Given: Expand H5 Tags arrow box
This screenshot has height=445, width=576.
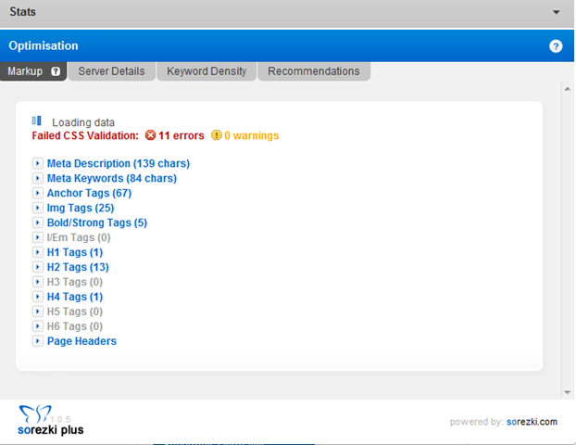Looking at the screenshot, I should coord(37,311).
